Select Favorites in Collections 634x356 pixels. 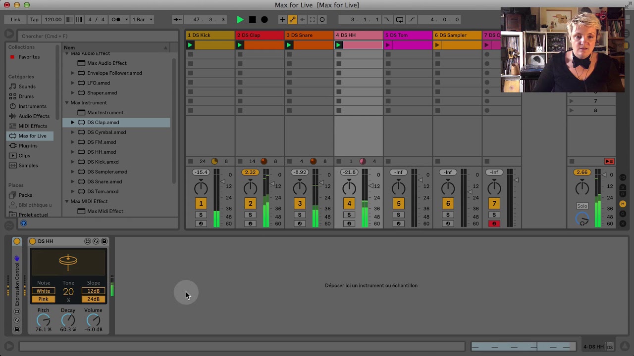(29, 57)
